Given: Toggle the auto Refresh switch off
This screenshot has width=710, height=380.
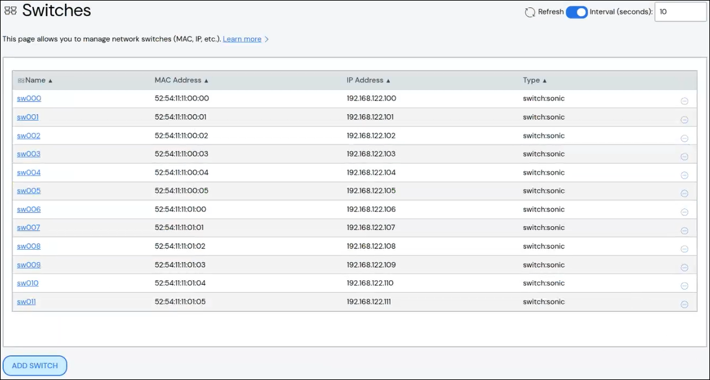Looking at the screenshot, I should (x=576, y=12).
